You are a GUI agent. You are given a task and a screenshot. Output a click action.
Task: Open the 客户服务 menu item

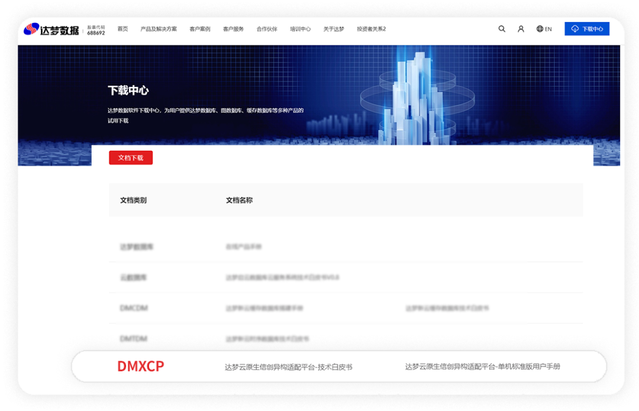(x=233, y=29)
